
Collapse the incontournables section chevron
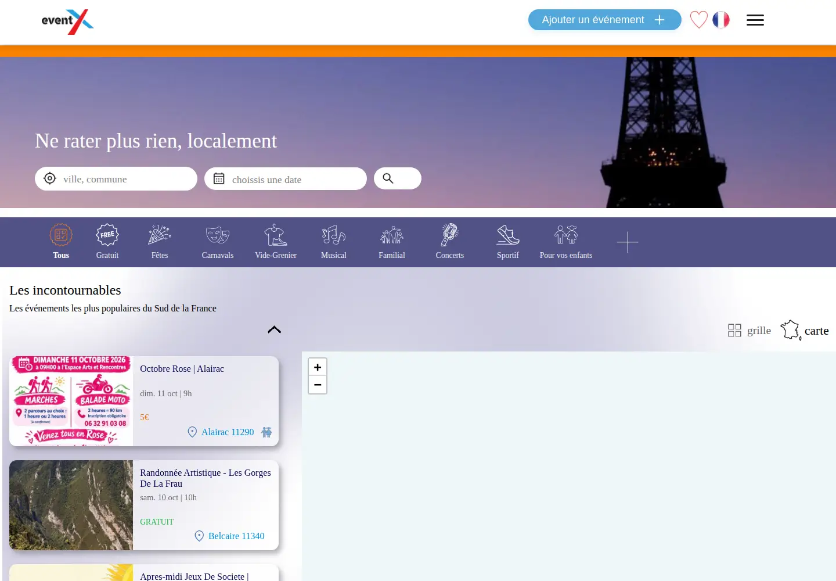(x=274, y=329)
